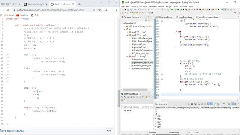
Task: Open the Run button dropdown arrow
Action: click(184, 10)
